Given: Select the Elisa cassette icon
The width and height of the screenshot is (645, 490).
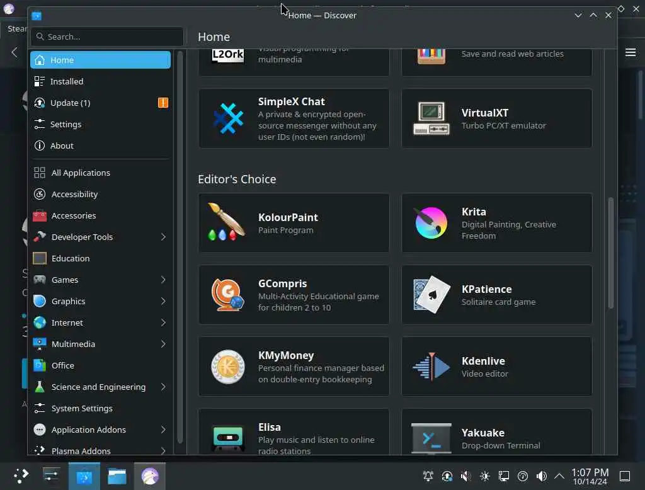Looking at the screenshot, I should (x=227, y=437).
